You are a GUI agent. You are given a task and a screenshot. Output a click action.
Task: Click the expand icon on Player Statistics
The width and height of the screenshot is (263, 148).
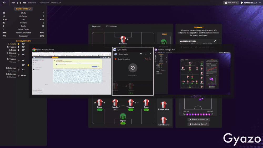tap(207, 120)
